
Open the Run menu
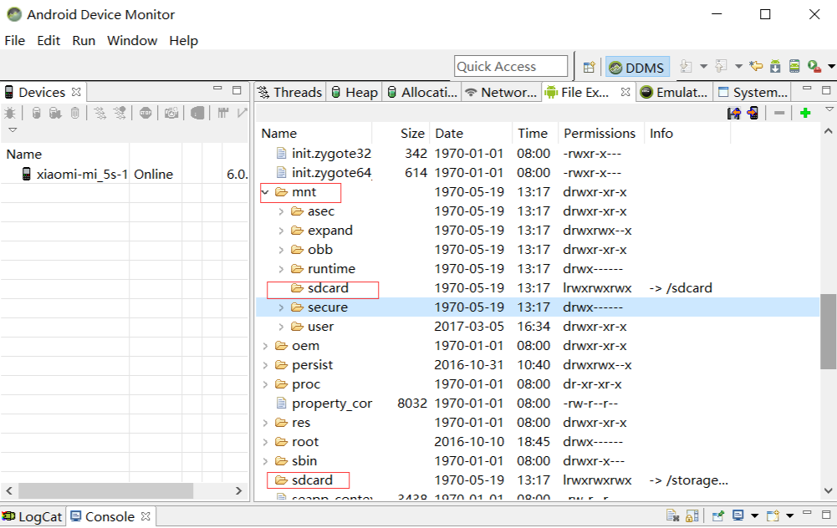coord(83,40)
